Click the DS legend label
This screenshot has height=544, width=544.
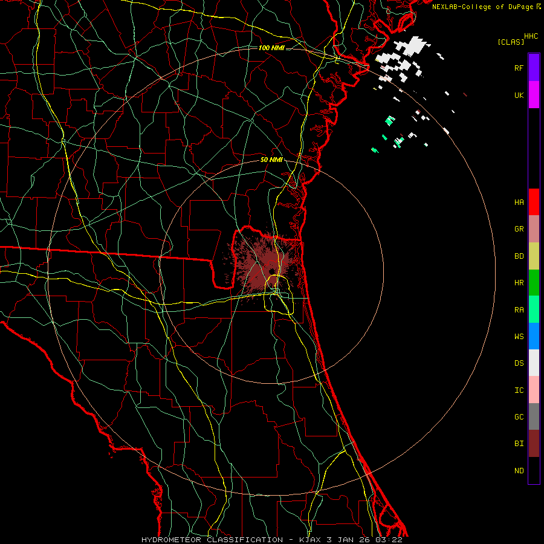[519, 363]
